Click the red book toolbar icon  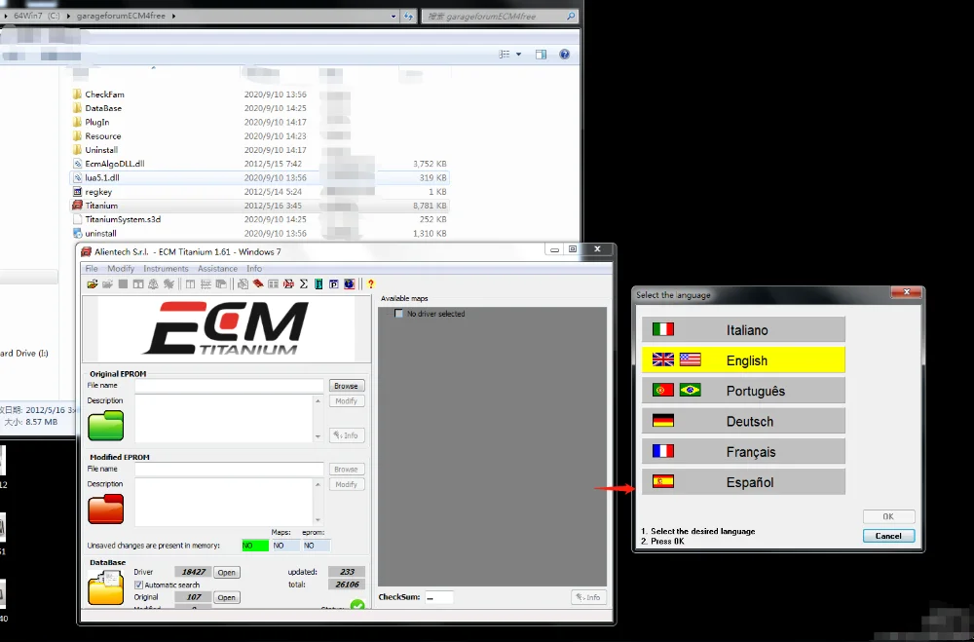tap(258, 284)
